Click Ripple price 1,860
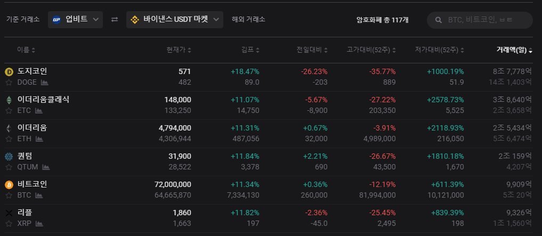The width and height of the screenshot is (542, 236). pyautogui.click(x=182, y=213)
